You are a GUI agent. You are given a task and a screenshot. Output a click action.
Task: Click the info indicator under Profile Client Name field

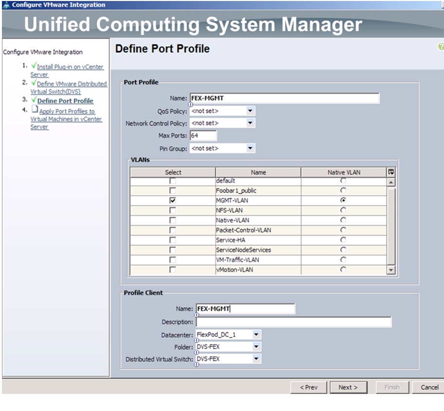[x=196, y=315]
